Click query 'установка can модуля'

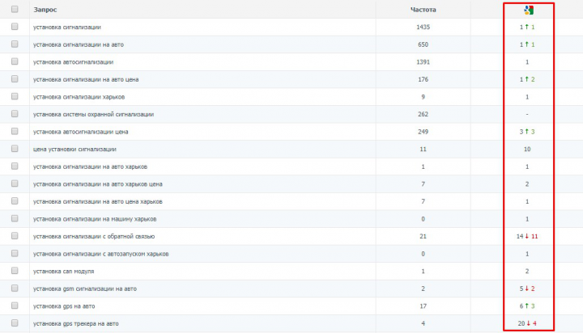click(64, 272)
